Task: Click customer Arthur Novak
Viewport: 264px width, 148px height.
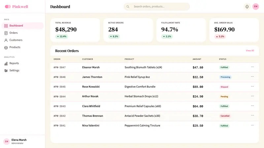Action: 90,96
